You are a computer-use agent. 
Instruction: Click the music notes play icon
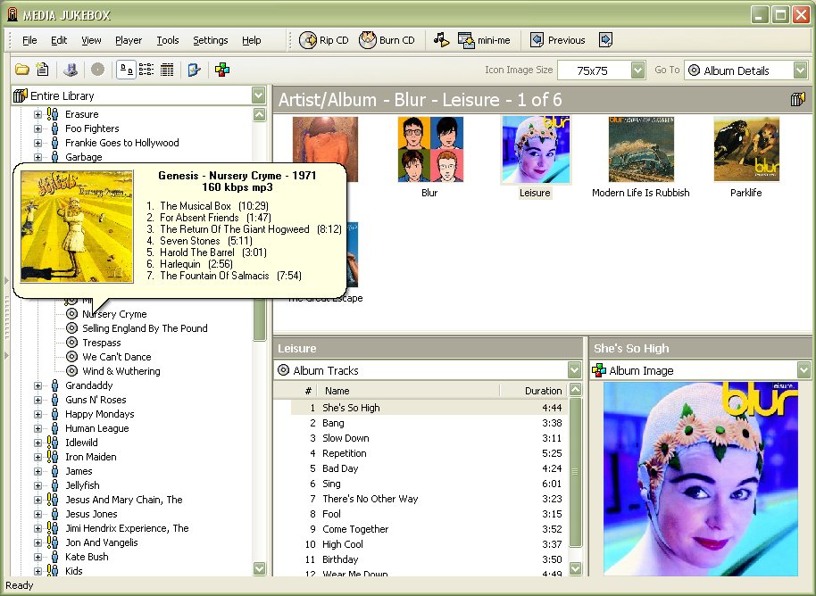point(441,40)
